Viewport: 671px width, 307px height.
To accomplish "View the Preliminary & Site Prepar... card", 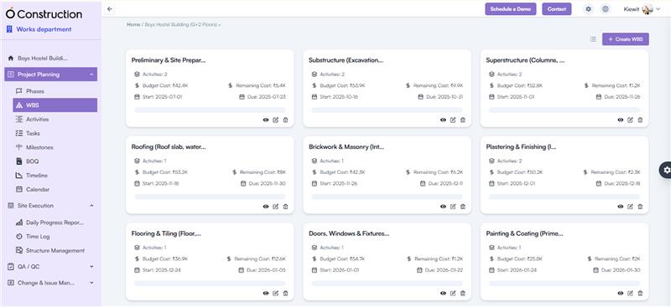I will 266,120.
